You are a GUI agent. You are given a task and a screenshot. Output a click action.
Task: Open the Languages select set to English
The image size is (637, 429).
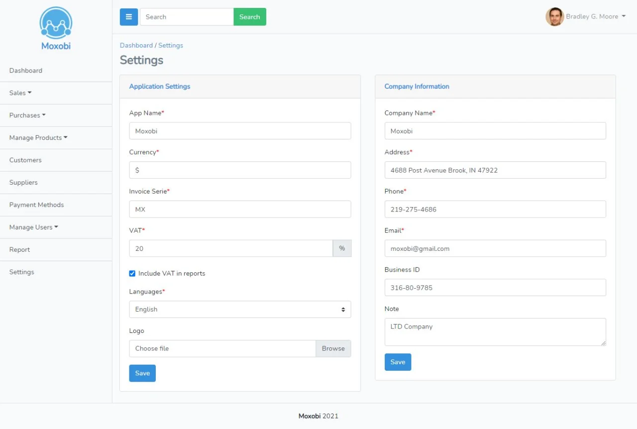click(x=240, y=309)
